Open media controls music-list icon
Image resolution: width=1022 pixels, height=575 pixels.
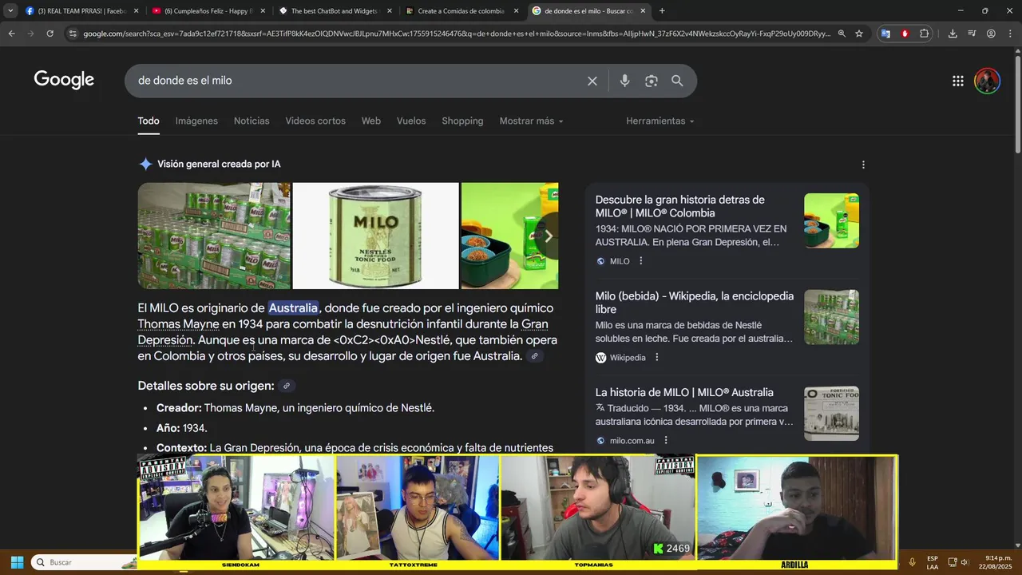(x=972, y=34)
